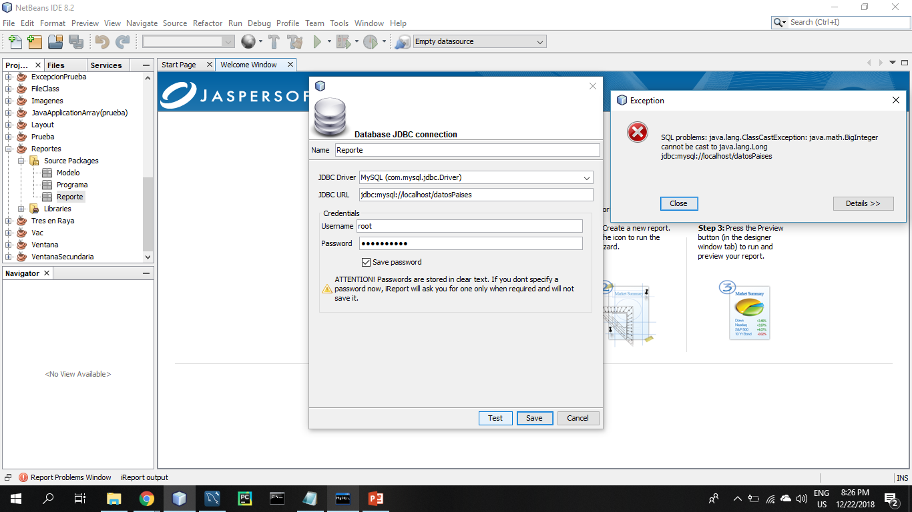
Task: Click Details >> in the Exception dialog
Action: 863,203
